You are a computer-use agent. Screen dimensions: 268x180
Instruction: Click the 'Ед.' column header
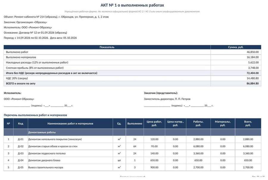tap(119, 123)
